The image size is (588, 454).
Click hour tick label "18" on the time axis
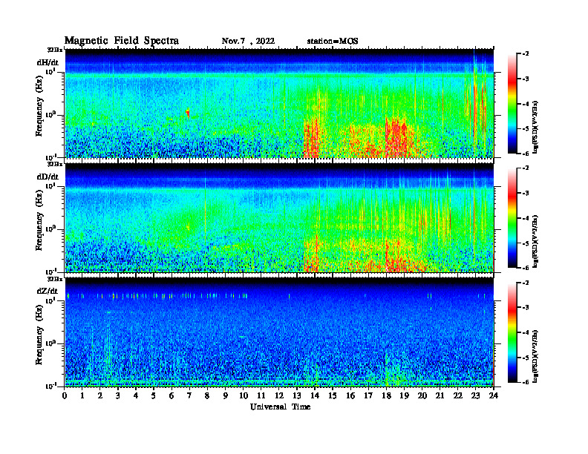[x=386, y=395]
